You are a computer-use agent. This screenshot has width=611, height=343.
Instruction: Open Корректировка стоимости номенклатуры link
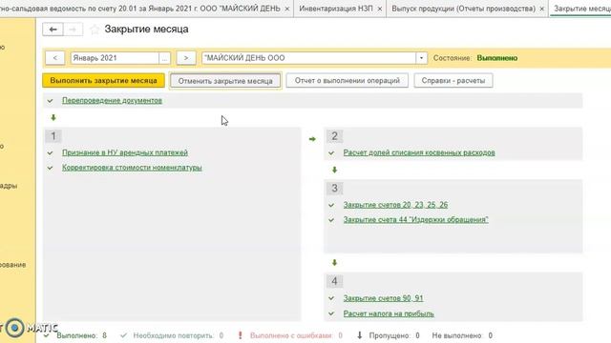pyautogui.click(x=132, y=168)
